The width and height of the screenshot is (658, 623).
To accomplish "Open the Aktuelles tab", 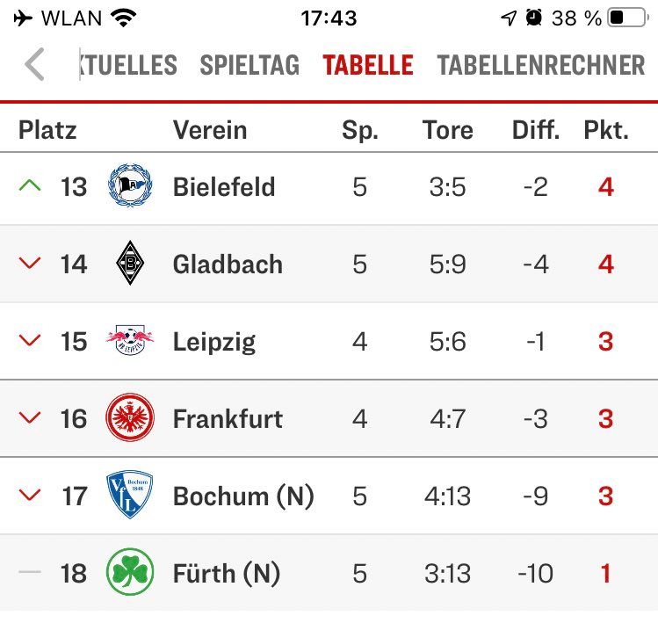I will 128,65.
